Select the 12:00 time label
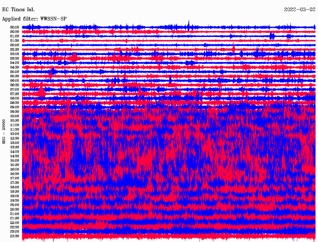Viewport: 318px width, 242px height. pyautogui.click(x=15, y=134)
